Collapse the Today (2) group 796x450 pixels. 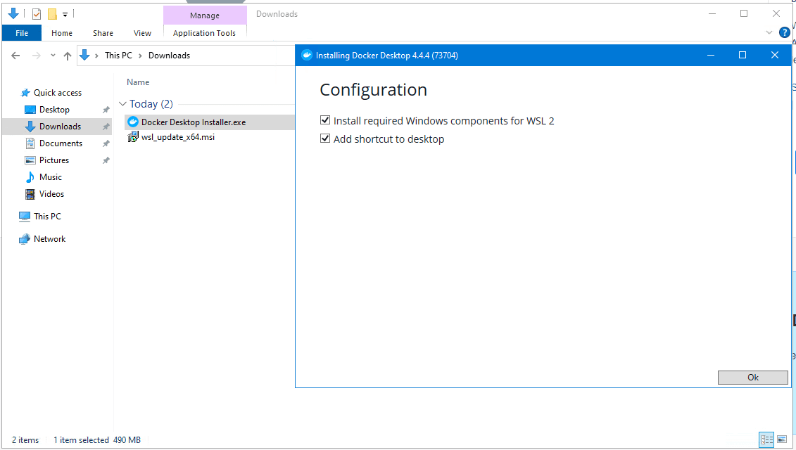[123, 104]
